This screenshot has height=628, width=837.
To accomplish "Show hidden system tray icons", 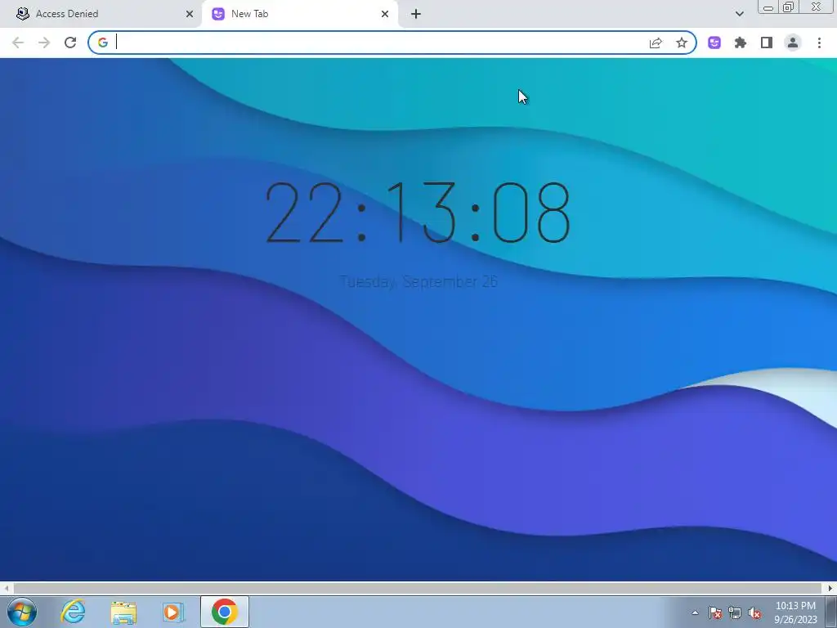I will pos(695,612).
